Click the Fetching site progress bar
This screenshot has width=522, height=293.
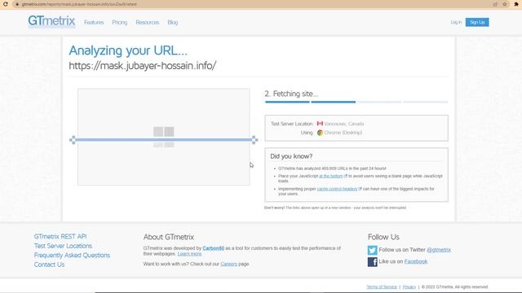356,102
